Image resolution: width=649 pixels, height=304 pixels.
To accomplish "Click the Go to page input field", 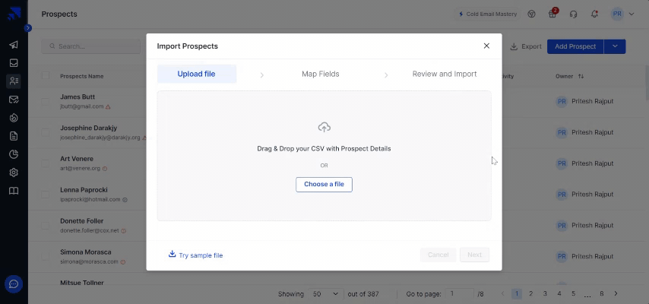I will pos(460,293).
